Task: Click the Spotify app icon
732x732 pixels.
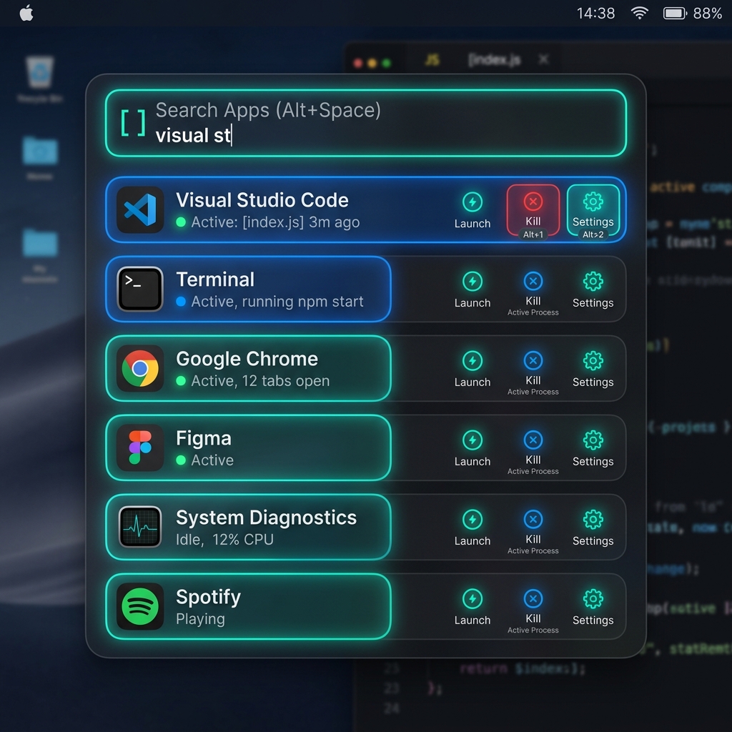Action: point(140,606)
